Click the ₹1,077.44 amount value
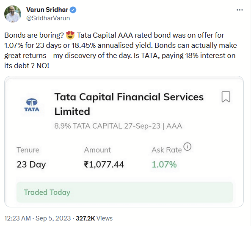This screenshot has width=251, height=226. (104, 165)
